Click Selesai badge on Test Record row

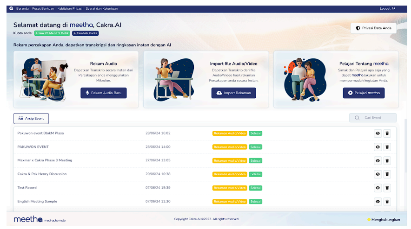coord(255,188)
